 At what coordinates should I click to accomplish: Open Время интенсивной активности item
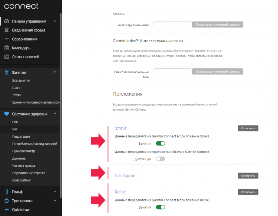[x=36, y=102]
